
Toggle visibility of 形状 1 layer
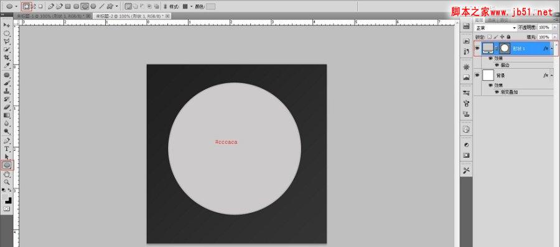(477, 48)
